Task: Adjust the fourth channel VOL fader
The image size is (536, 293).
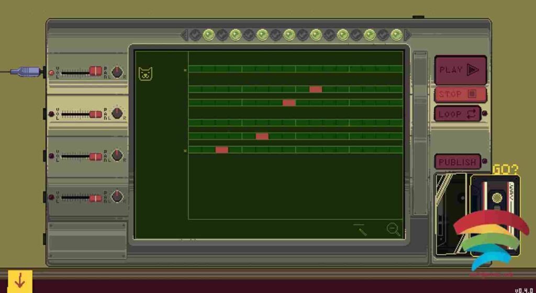Action: pyautogui.click(x=96, y=198)
